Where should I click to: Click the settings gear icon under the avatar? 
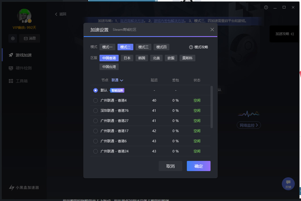(13, 38)
